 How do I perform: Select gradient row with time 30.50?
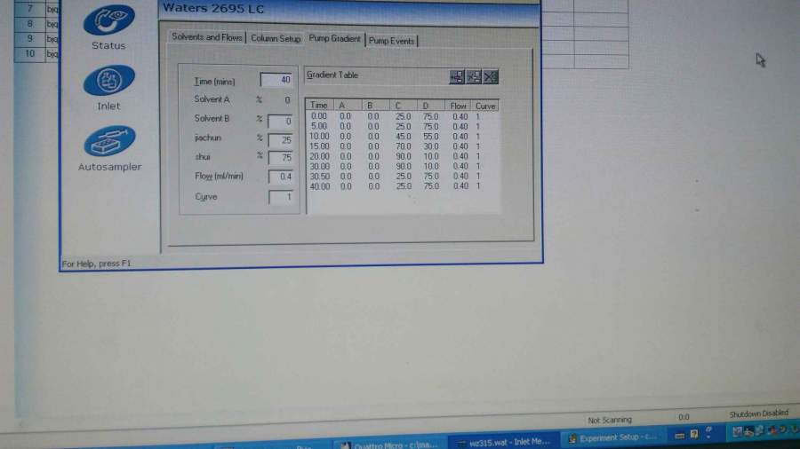[402, 176]
